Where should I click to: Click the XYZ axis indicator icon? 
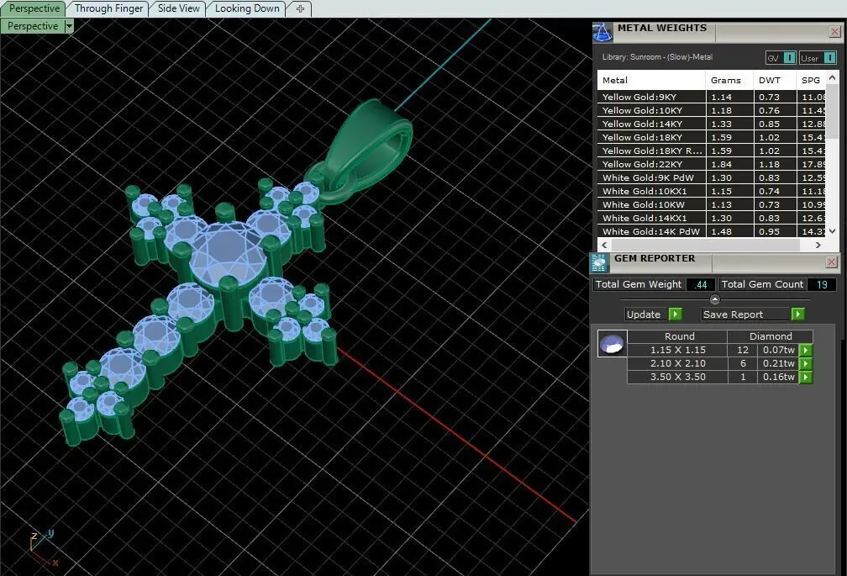(42, 548)
